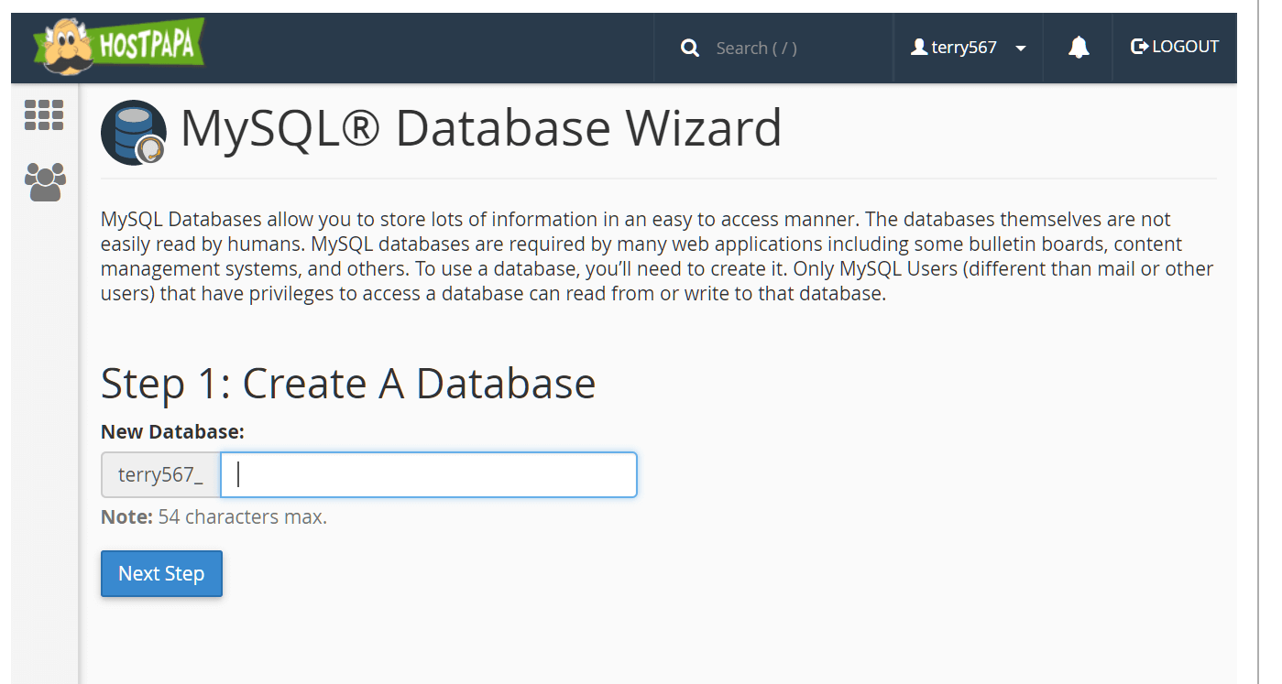Click the Step 1: Create A Database heading
This screenshot has width=1282, height=684.
[348, 383]
